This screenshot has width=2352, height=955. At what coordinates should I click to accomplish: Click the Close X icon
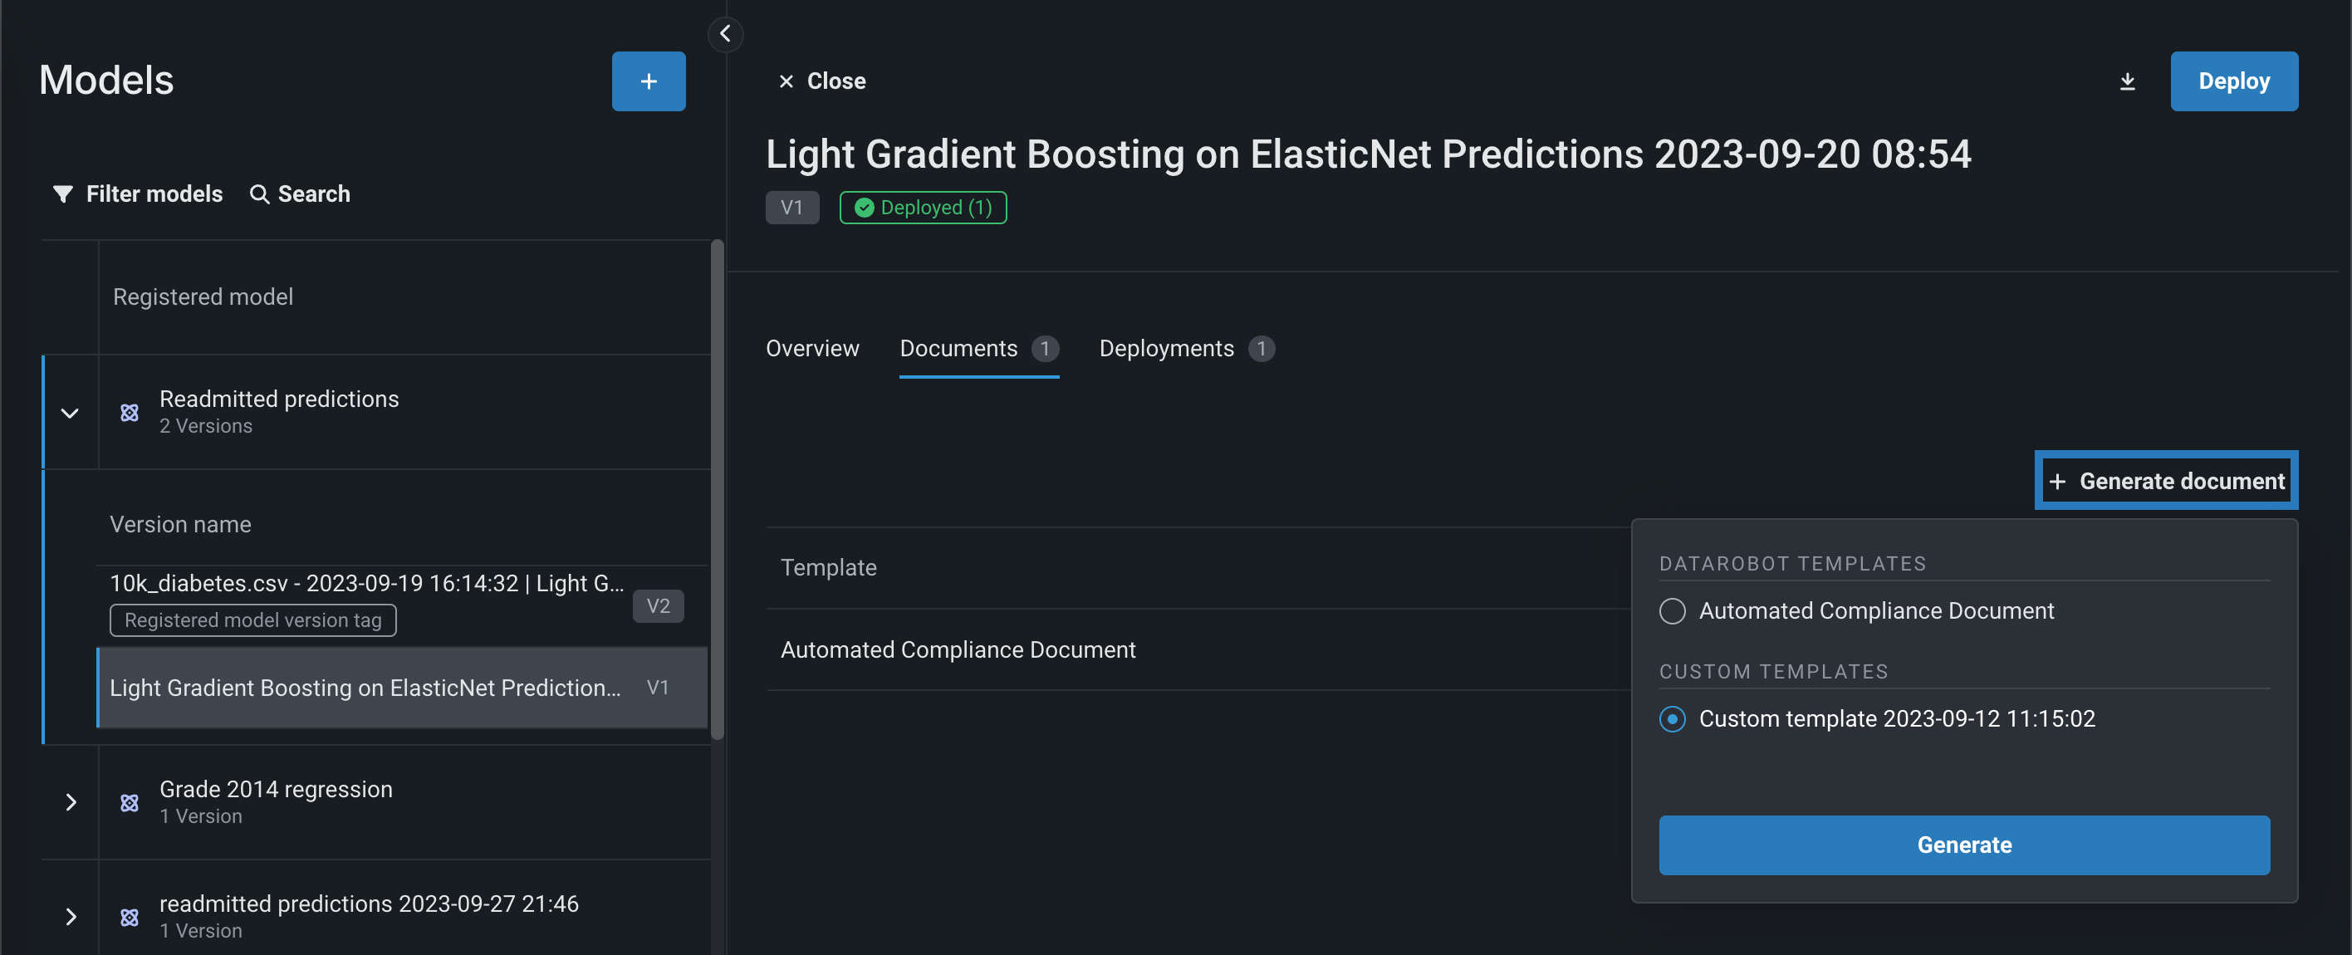coord(786,81)
